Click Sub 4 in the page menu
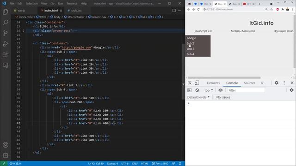Image resolution: width=296 pixels, height=166 pixels. click(x=190, y=54)
